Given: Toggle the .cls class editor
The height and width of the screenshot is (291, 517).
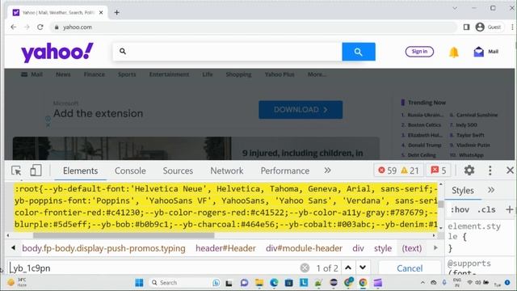Looking at the screenshot, I should [486, 209].
